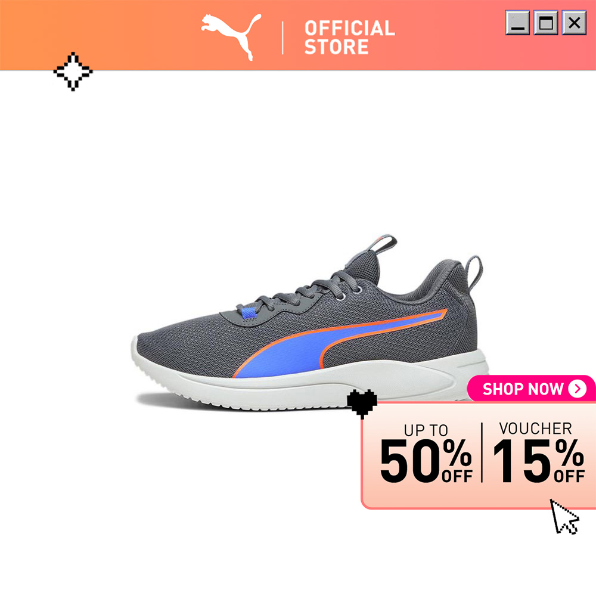Click the white Puma cat logo
This screenshot has width=596, height=596.
[x=231, y=36]
